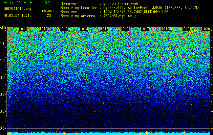Click the 1015 time marker
The height and width of the screenshot is (135, 213).
click(104, 29)
